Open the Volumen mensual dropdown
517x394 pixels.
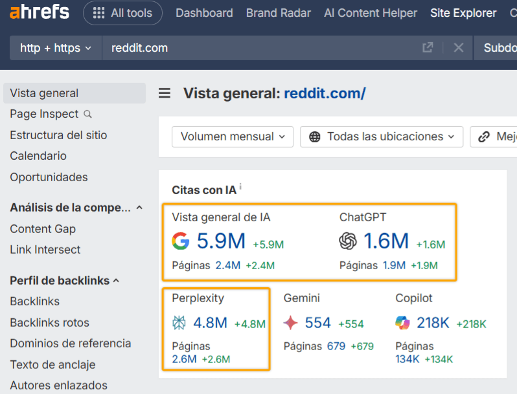pyautogui.click(x=232, y=137)
